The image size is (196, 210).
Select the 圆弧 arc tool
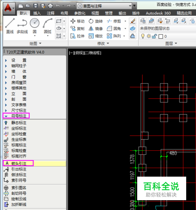pyautogui.click(x=47, y=26)
